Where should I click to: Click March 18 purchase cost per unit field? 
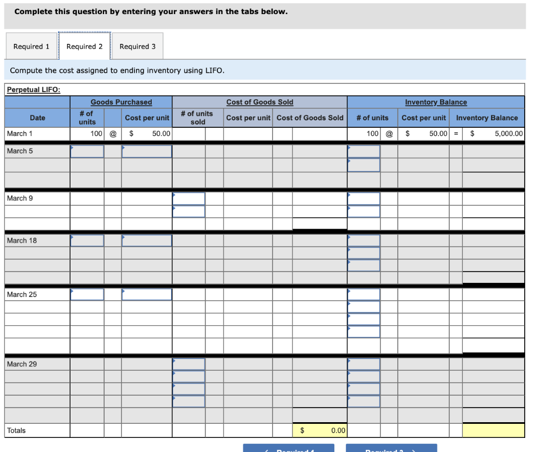(x=147, y=241)
